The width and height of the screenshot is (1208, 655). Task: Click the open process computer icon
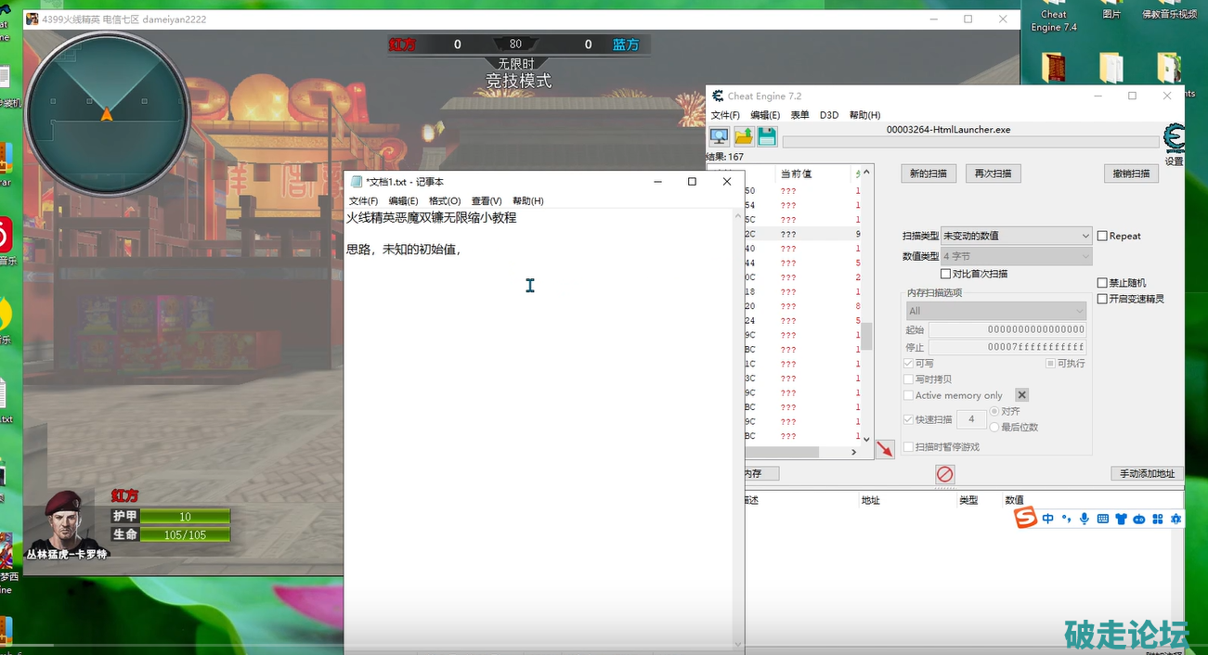click(x=720, y=136)
